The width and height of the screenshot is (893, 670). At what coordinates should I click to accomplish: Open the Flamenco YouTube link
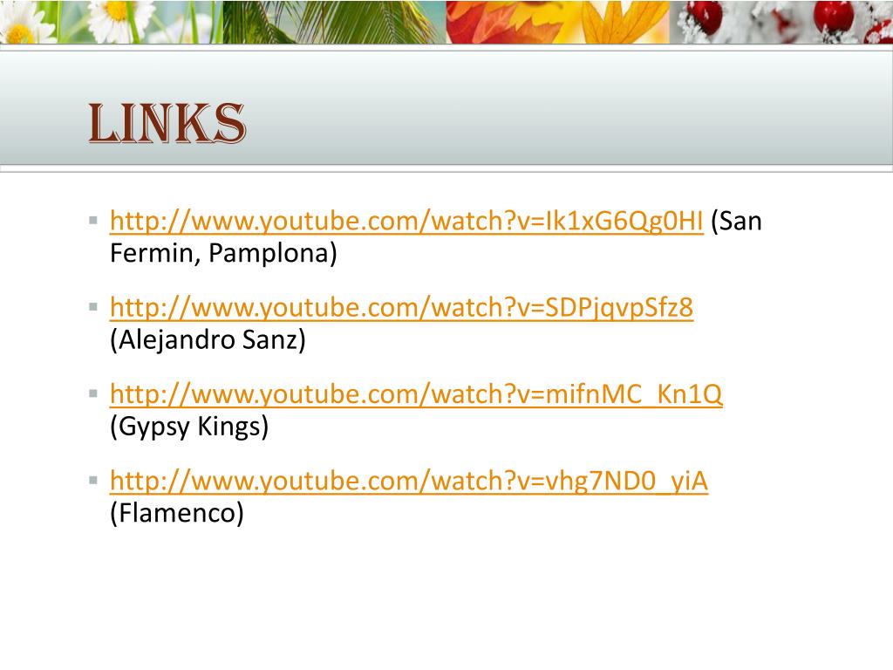[409, 481]
